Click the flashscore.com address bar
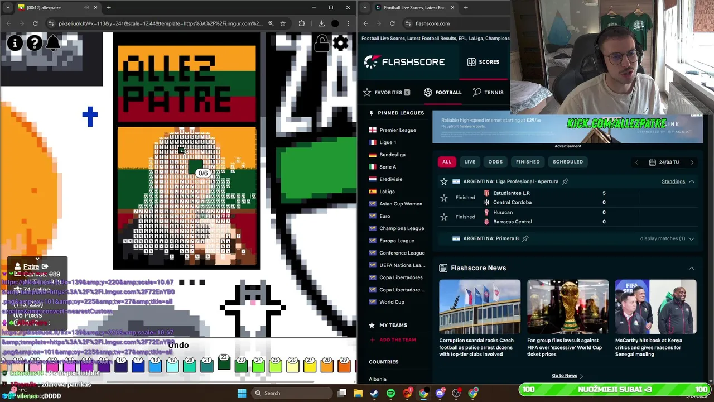This screenshot has height=402, width=714. 457,23
